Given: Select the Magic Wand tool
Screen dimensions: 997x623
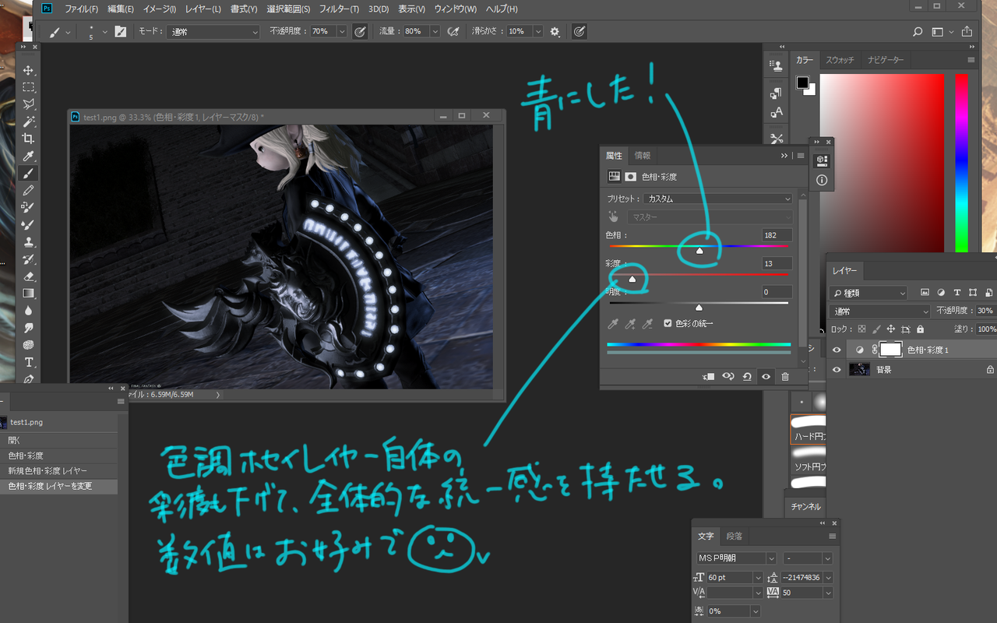Looking at the screenshot, I should (x=29, y=121).
